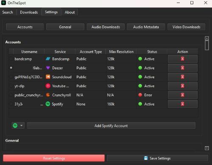Delete the Deezer account with trash icon
The image size is (212, 165).
[x=183, y=68]
